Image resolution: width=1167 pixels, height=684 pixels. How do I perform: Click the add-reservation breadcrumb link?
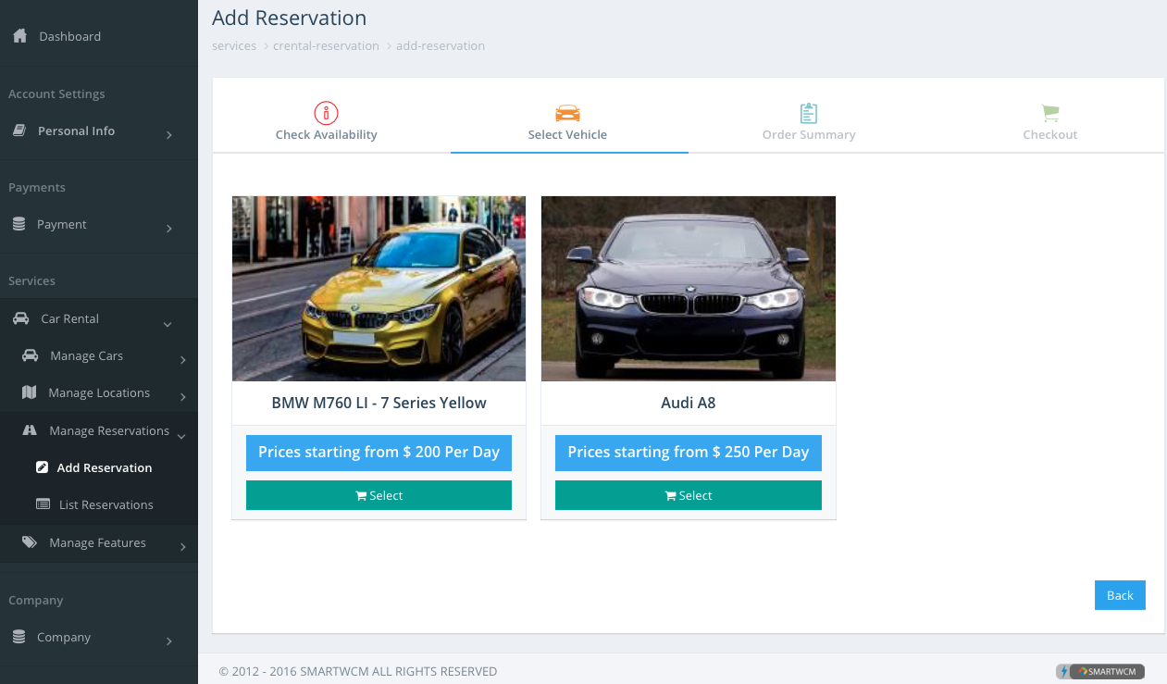[x=441, y=45]
